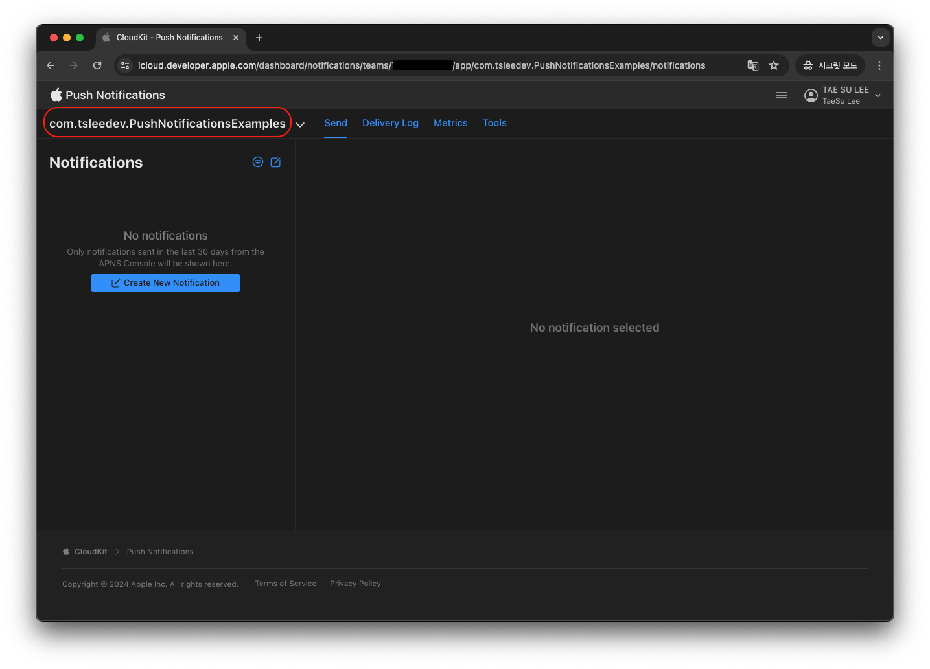
Task: Click the 'No notification selected' text
Action: click(x=594, y=328)
